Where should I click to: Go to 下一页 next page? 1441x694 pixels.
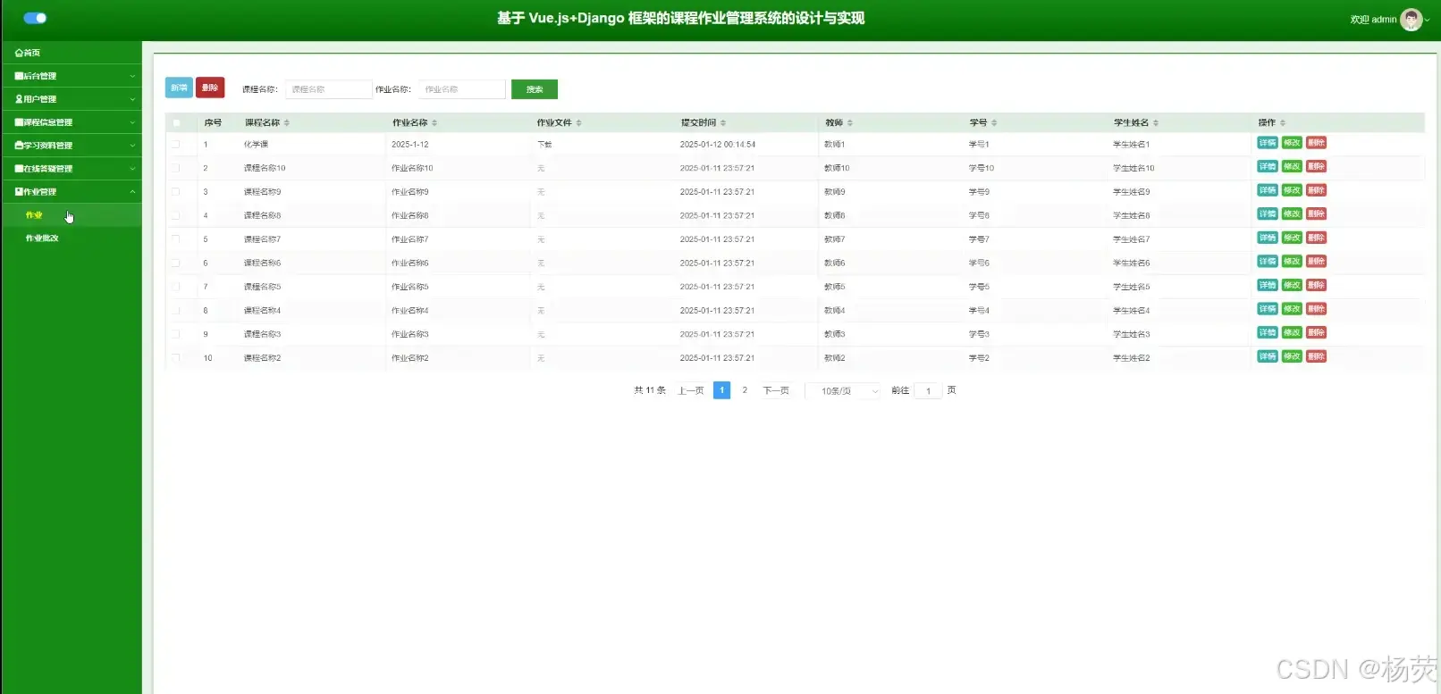tap(776, 391)
